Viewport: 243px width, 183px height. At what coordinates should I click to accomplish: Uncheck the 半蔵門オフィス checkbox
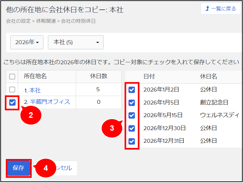(12, 103)
